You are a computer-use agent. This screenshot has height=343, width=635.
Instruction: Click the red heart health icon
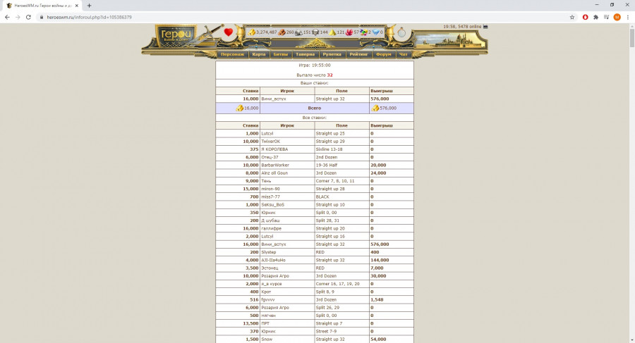point(229,32)
